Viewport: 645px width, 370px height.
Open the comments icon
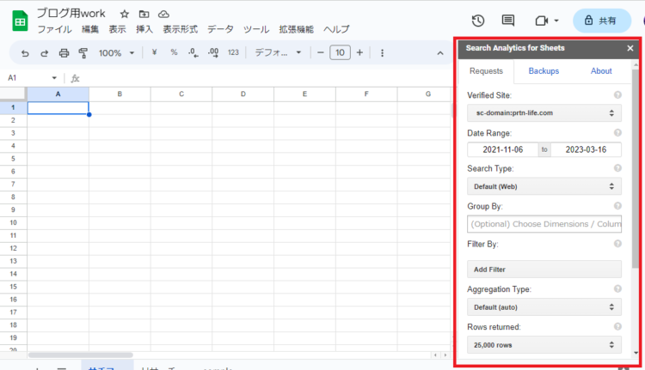[508, 21]
